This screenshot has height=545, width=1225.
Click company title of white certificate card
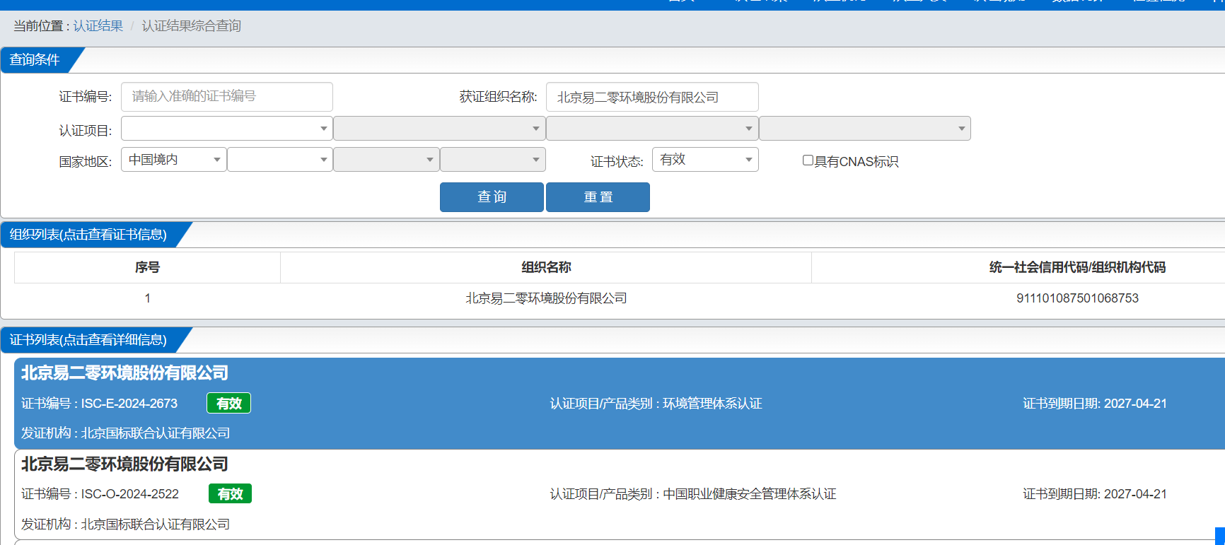tap(124, 464)
